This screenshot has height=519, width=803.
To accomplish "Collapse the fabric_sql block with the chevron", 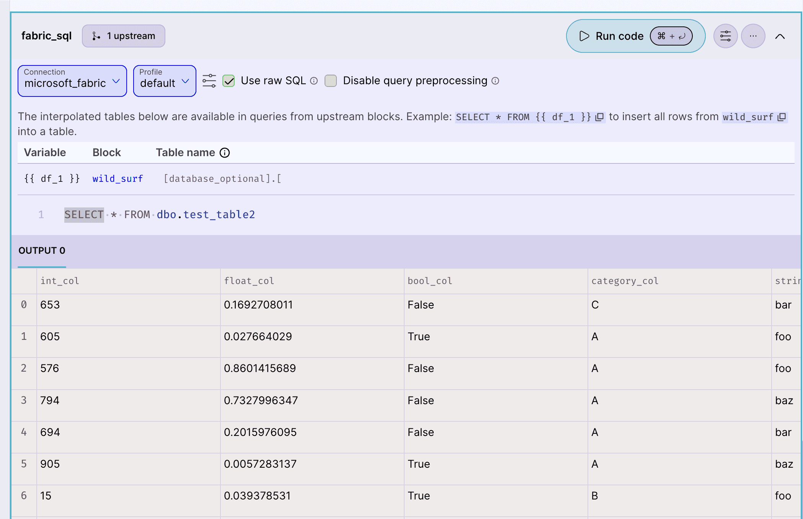I will pos(780,36).
